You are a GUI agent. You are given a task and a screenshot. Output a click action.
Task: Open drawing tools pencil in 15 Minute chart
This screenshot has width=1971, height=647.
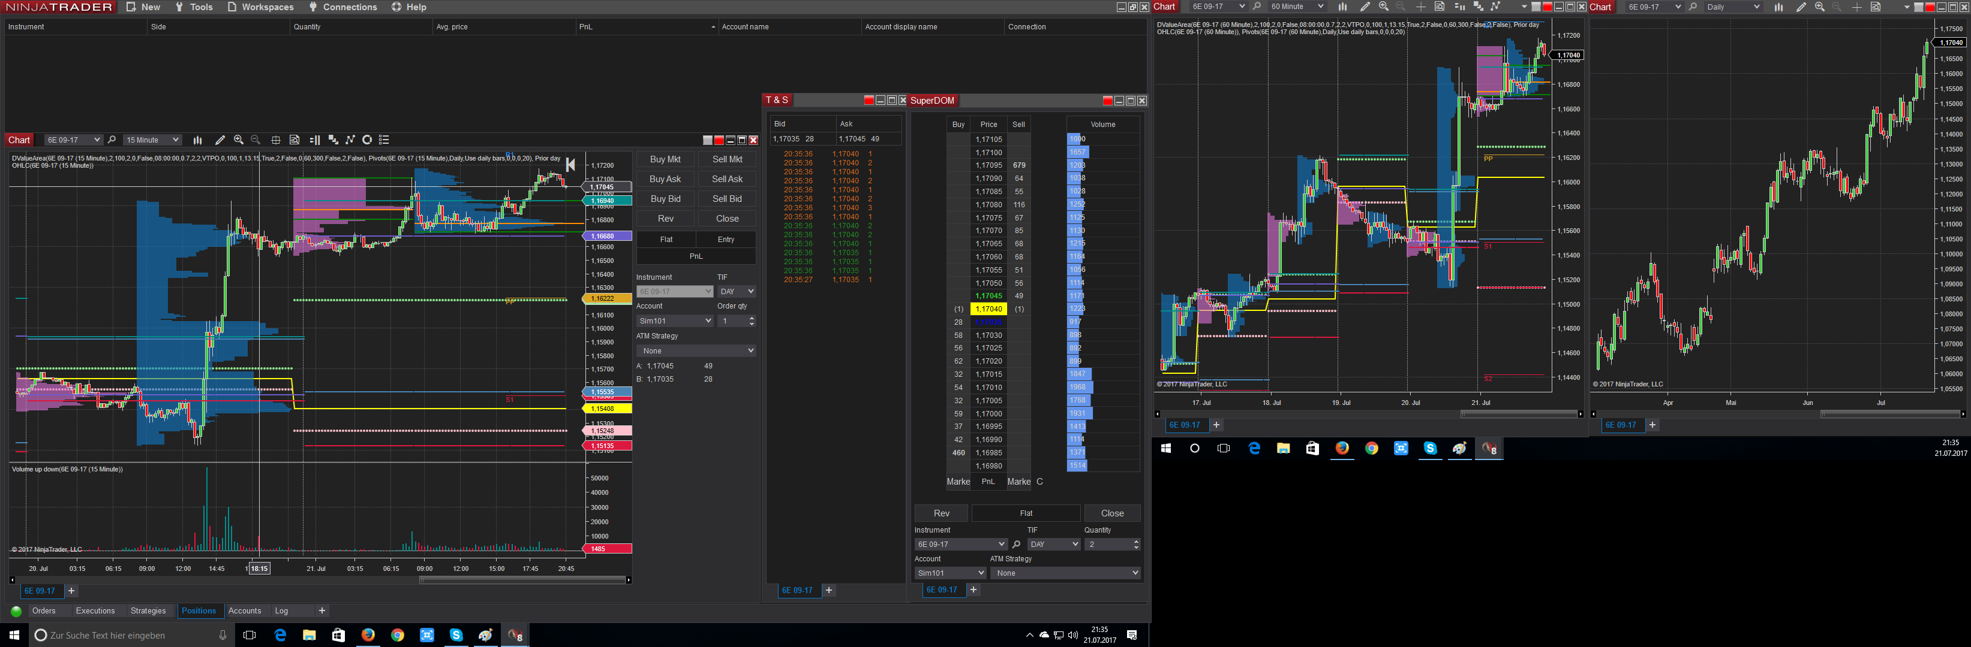(x=220, y=140)
